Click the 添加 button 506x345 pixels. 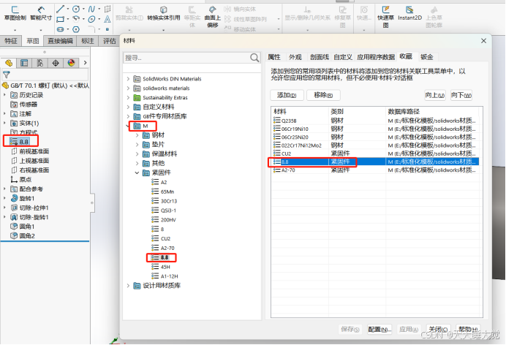287,95
